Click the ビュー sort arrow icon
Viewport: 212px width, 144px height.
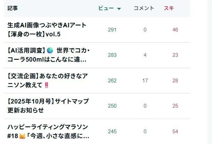click(119, 9)
